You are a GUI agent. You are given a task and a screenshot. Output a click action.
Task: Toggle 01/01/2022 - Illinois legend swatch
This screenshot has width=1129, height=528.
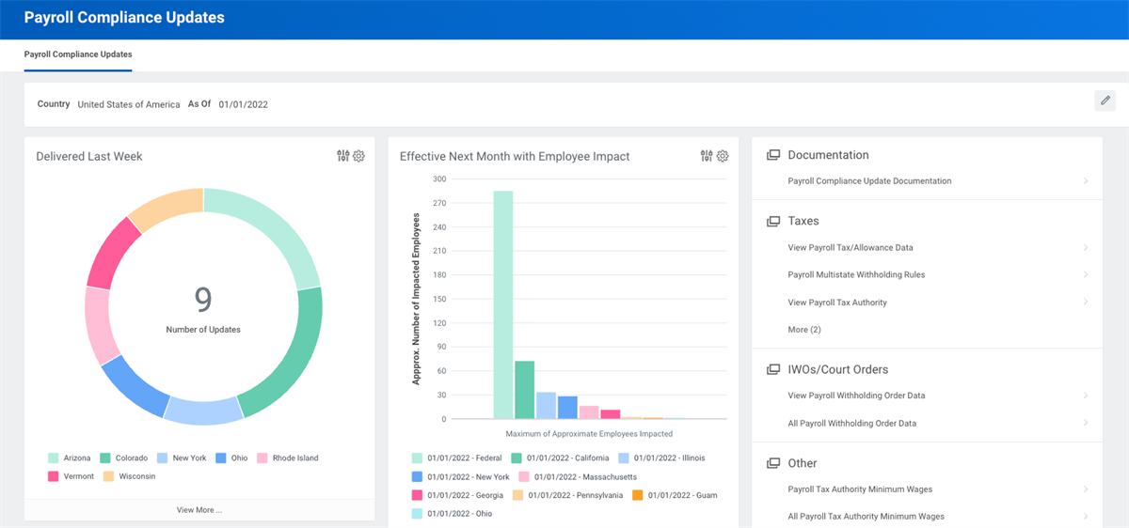point(624,458)
